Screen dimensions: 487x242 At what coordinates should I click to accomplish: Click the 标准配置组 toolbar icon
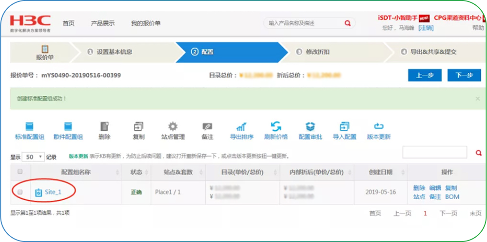[x=30, y=126]
